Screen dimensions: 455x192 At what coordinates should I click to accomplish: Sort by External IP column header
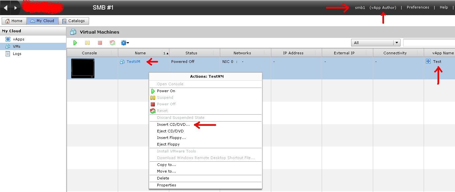point(344,53)
